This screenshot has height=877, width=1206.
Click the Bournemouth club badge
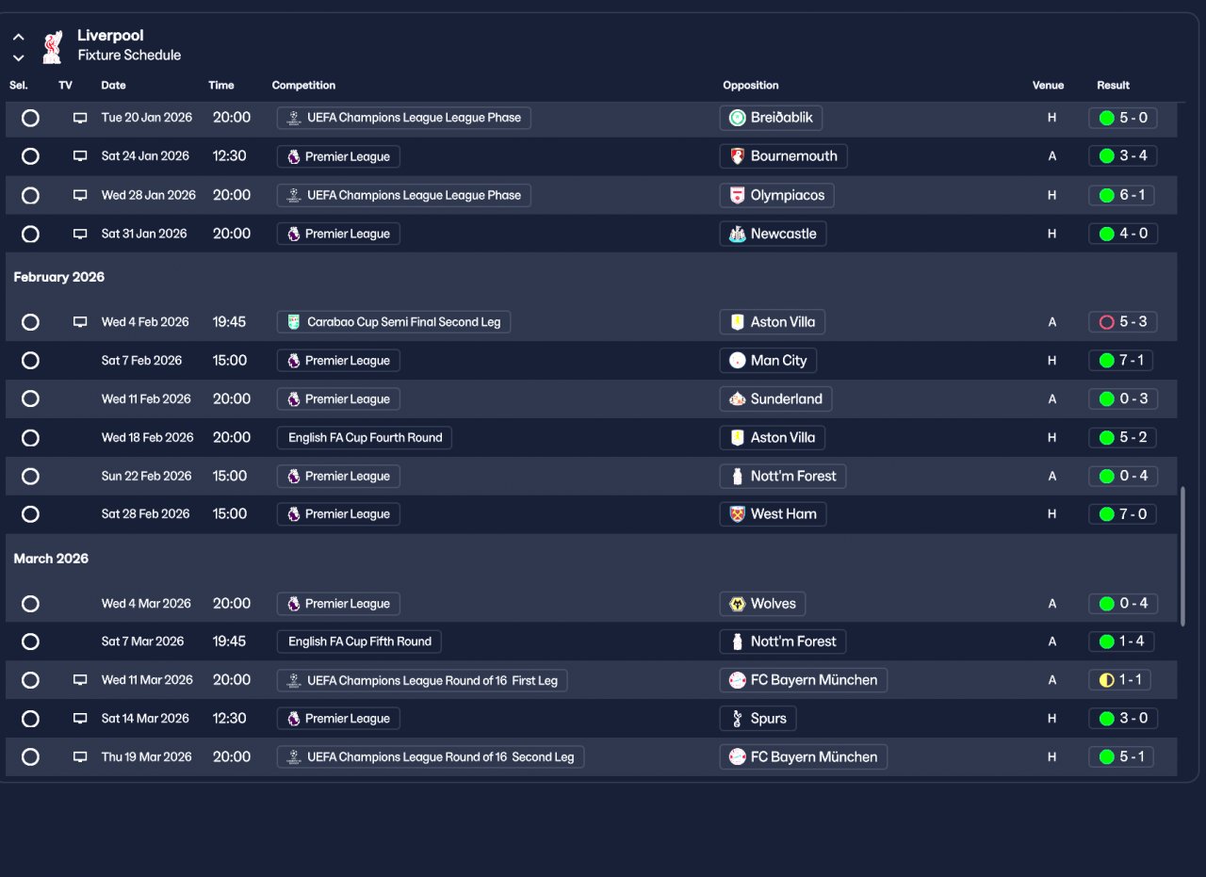tap(737, 156)
